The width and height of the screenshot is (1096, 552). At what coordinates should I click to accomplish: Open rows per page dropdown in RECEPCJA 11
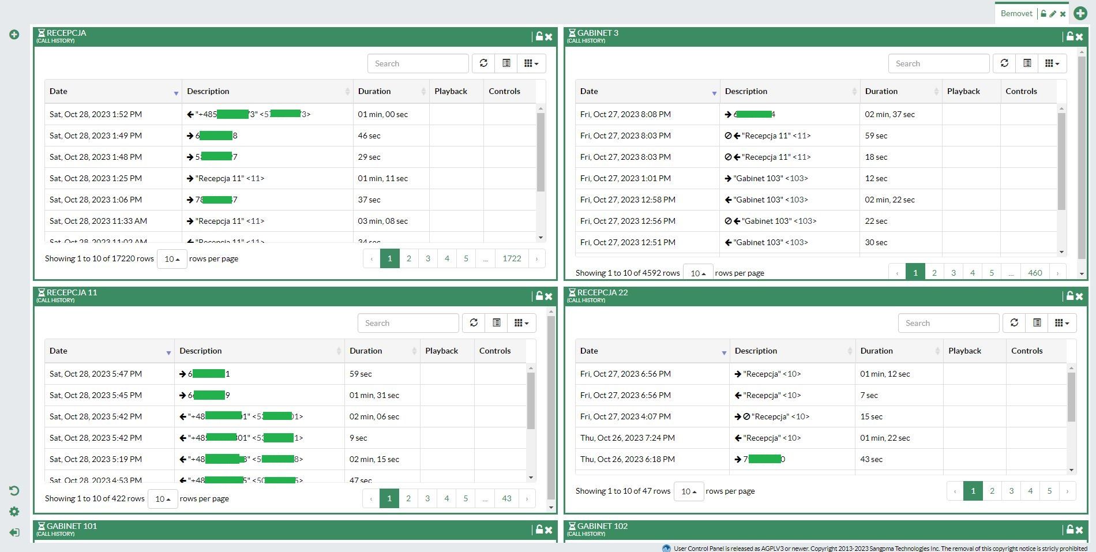(163, 499)
